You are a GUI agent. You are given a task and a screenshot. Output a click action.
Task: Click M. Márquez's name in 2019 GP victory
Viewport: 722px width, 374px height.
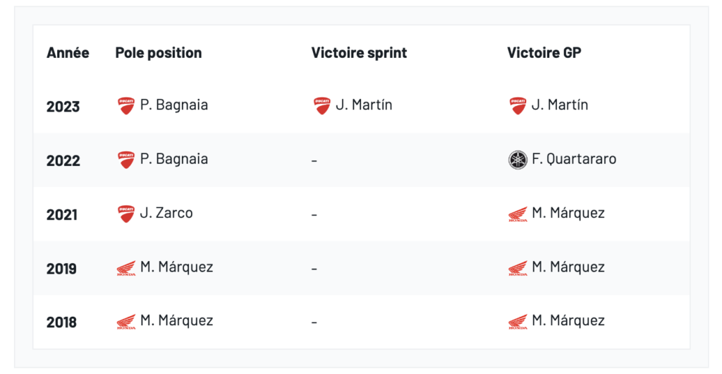(x=568, y=267)
